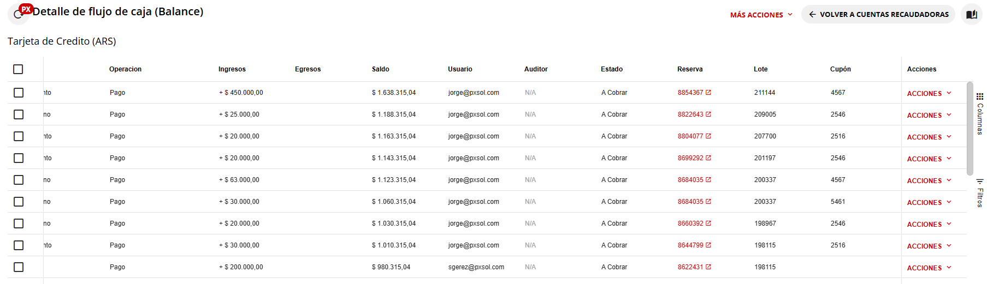Open external link icon for reserva 8699292

(708, 158)
